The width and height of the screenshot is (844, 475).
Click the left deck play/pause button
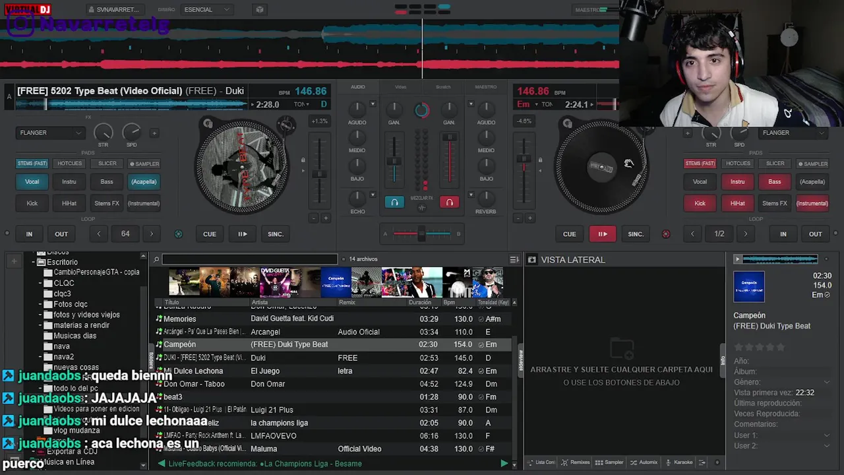tap(243, 234)
